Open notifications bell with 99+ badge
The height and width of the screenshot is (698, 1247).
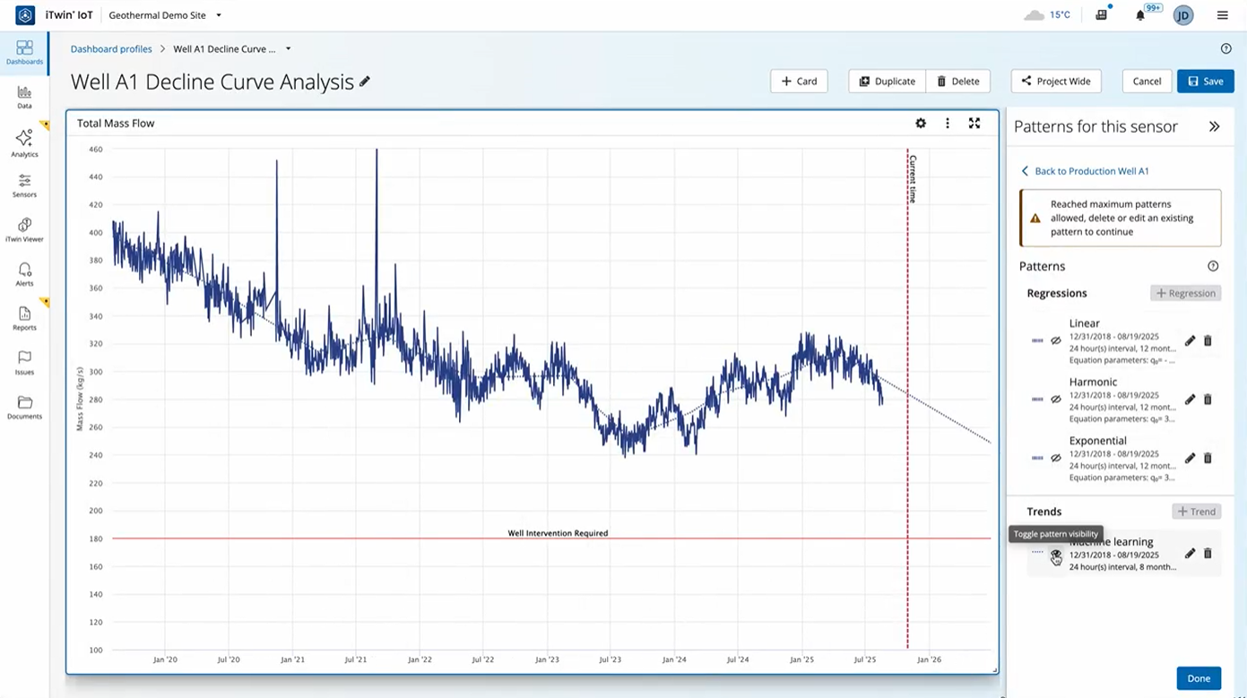[x=1140, y=15]
